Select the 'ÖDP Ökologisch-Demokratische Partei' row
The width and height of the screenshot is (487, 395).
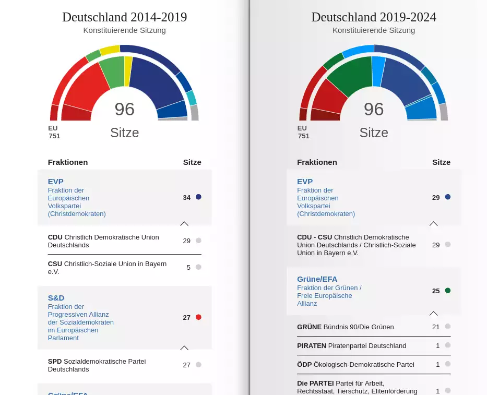pos(374,365)
